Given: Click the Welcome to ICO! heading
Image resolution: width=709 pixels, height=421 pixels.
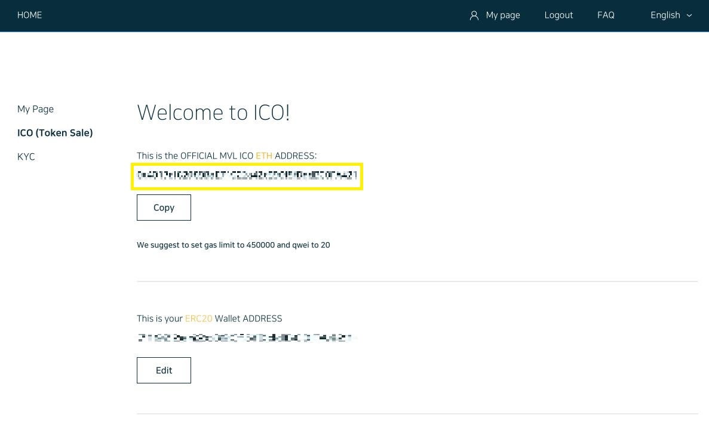Looking at the screenshot, I should 213,112.
